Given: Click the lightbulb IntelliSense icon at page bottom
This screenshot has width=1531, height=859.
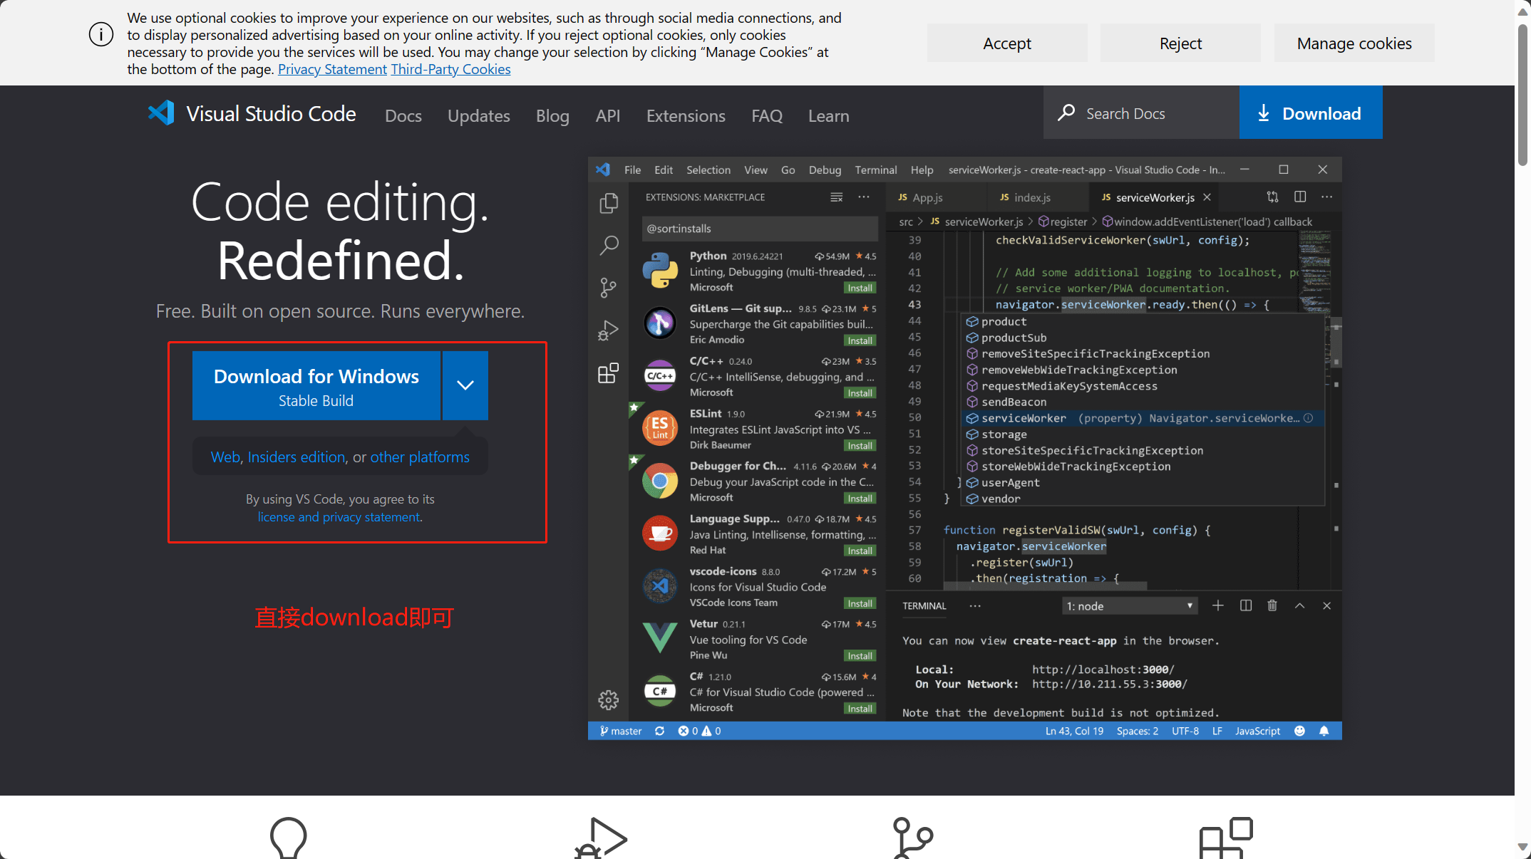Looking at the screenshot, I should pyautogui.click(x=289, y=838).
